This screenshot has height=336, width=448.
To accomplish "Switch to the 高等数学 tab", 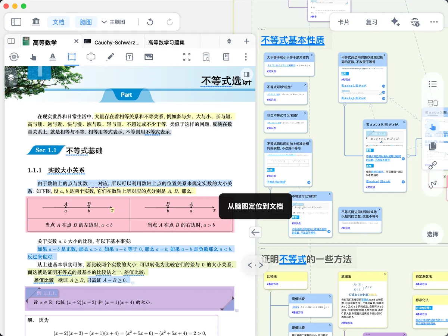I will 45,42.
